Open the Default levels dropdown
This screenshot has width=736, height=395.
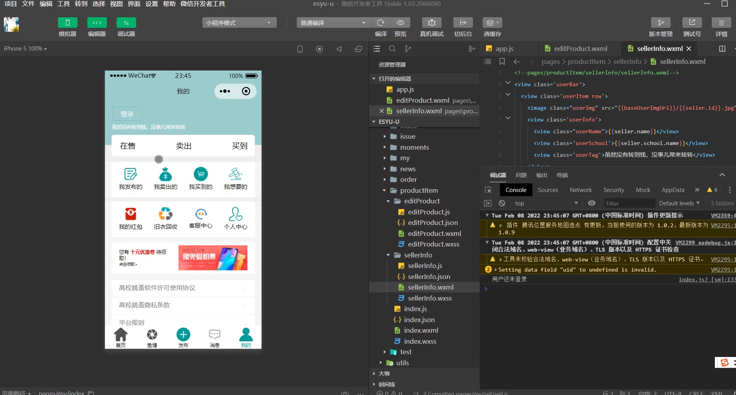point(679,203)
